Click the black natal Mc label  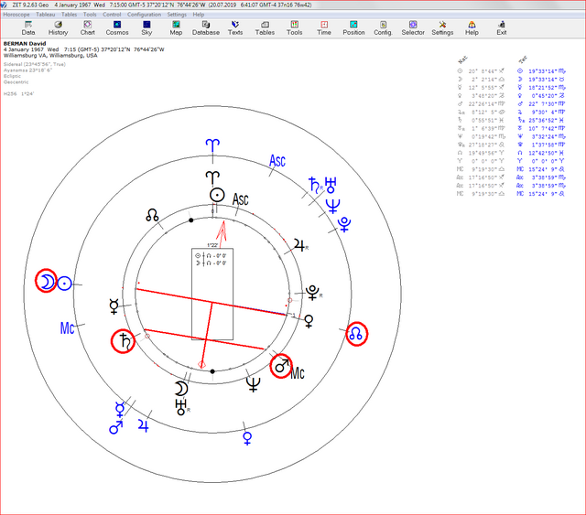tap(298, 372)
